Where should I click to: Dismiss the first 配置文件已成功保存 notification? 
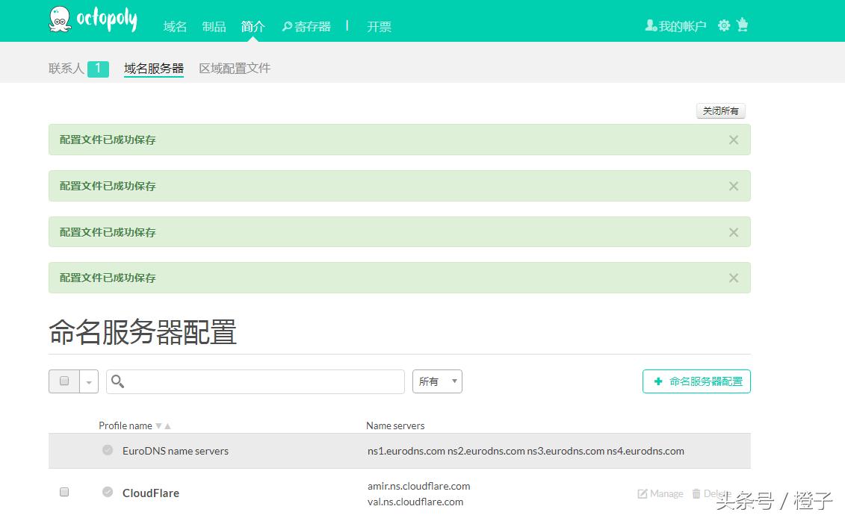pyautogui.click(x=734, y=140)
